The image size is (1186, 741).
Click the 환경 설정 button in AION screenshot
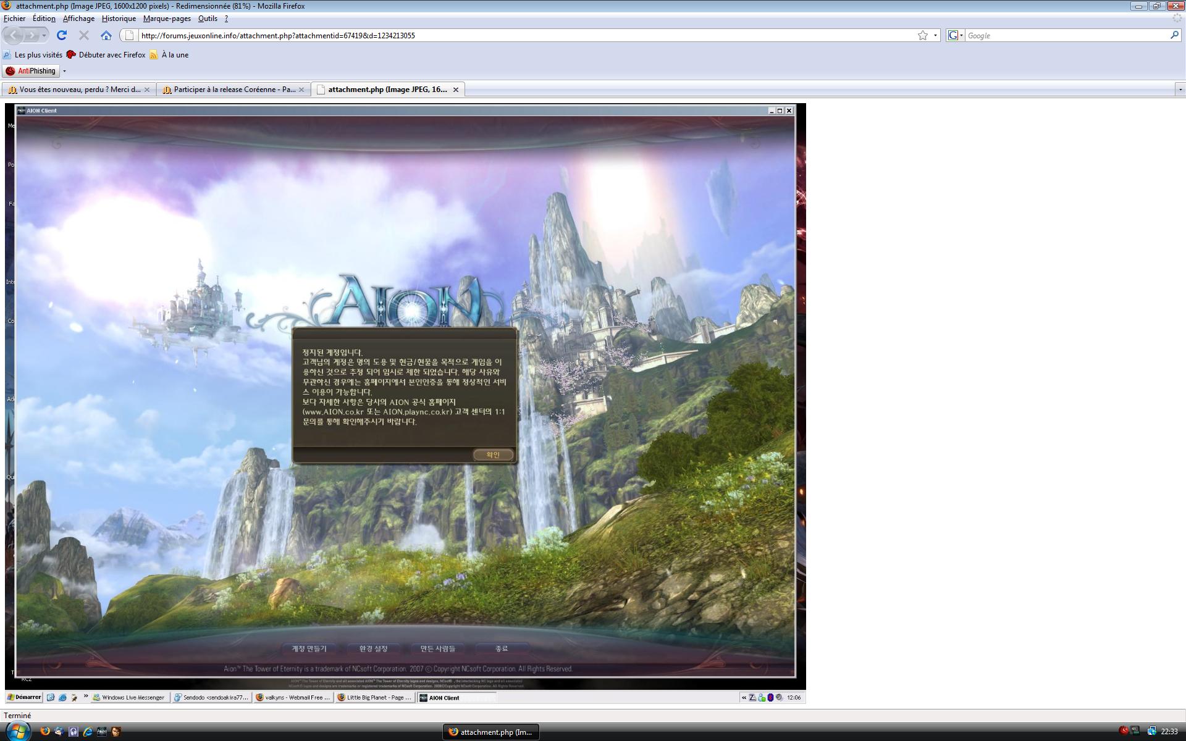373,648
